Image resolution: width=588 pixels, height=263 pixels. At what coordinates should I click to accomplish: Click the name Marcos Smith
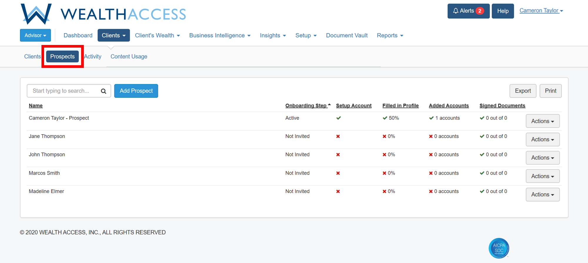point(44,173)
